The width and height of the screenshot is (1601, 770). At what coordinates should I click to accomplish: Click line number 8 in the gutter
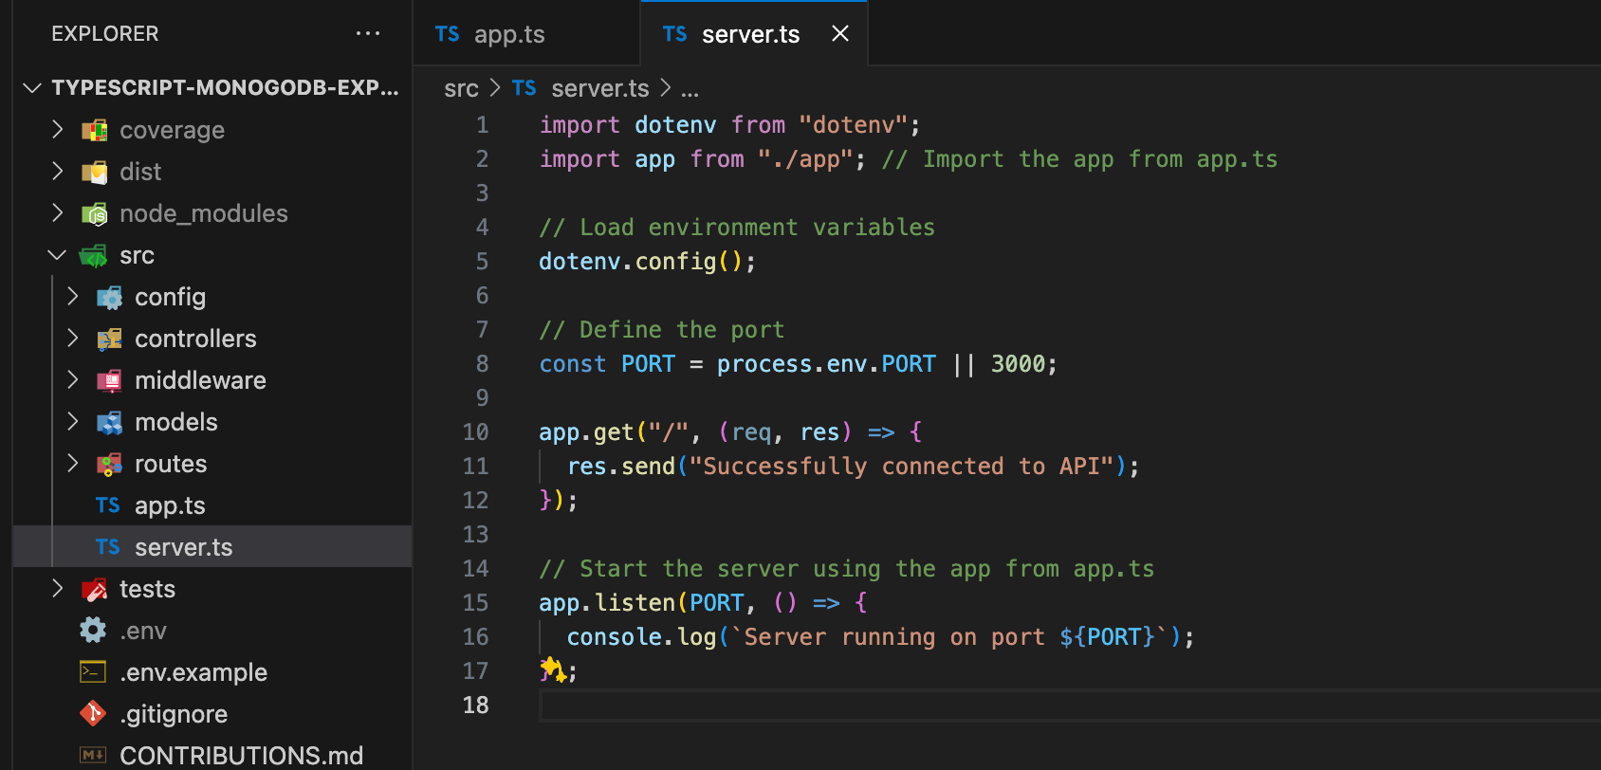click(482, 363)
